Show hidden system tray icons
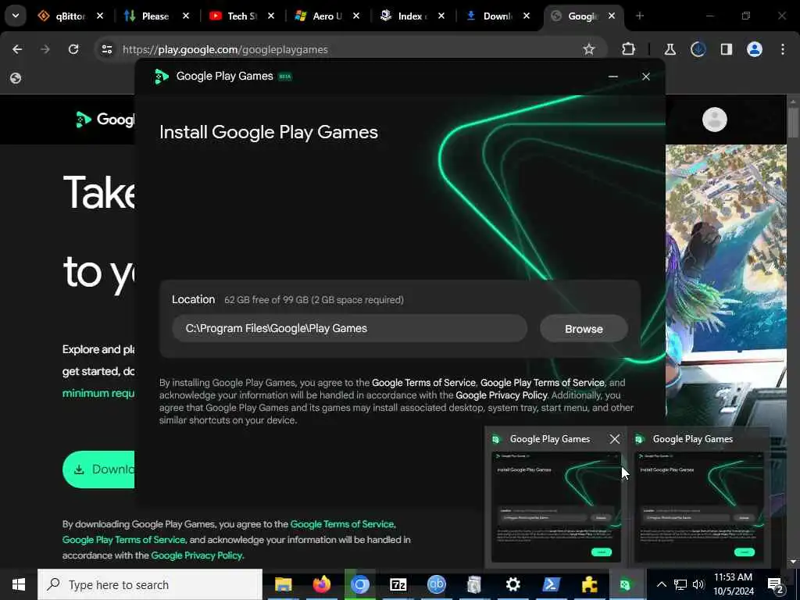Image resolution: width=800 pixels, height=600 pixels. point(661,584)
